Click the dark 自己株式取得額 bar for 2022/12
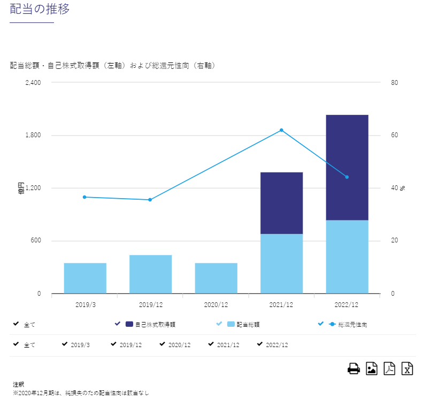The height and width of the screenshot is (401, 423). coord(347,167)
